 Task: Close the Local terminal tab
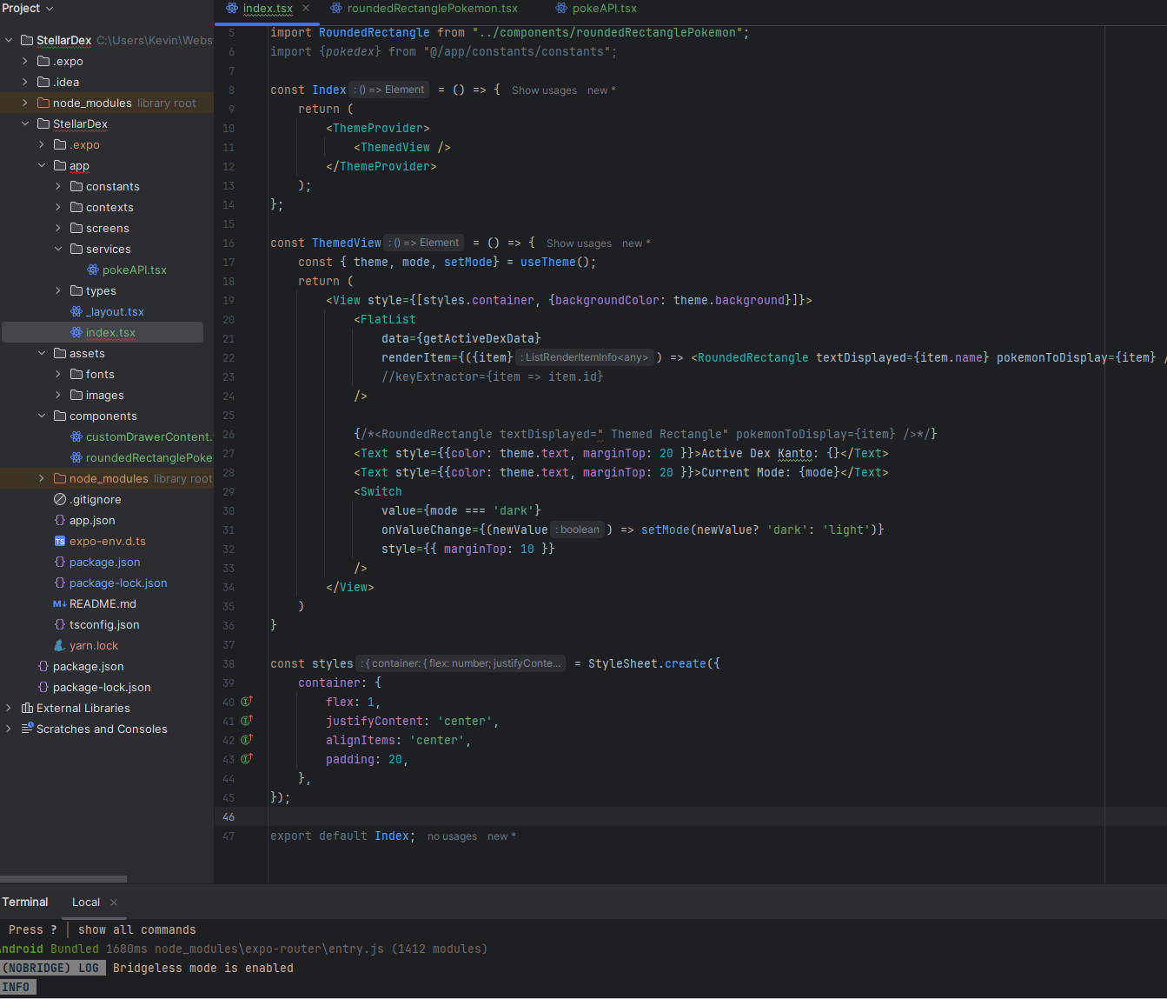114,902
